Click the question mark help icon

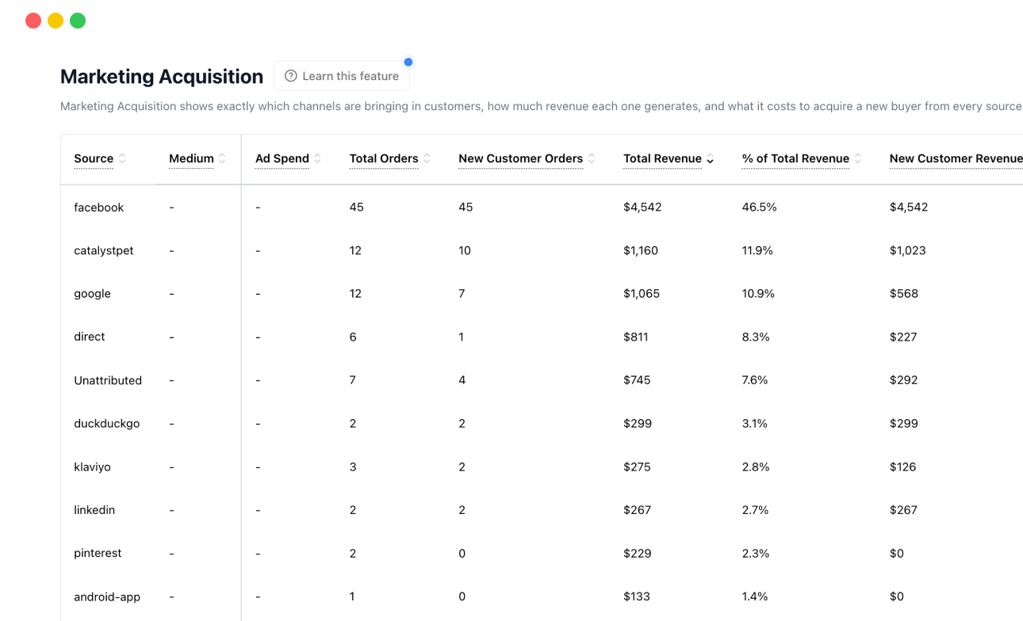[290, 75]
